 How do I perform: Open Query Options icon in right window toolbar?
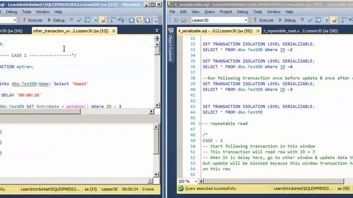[326, 20]
